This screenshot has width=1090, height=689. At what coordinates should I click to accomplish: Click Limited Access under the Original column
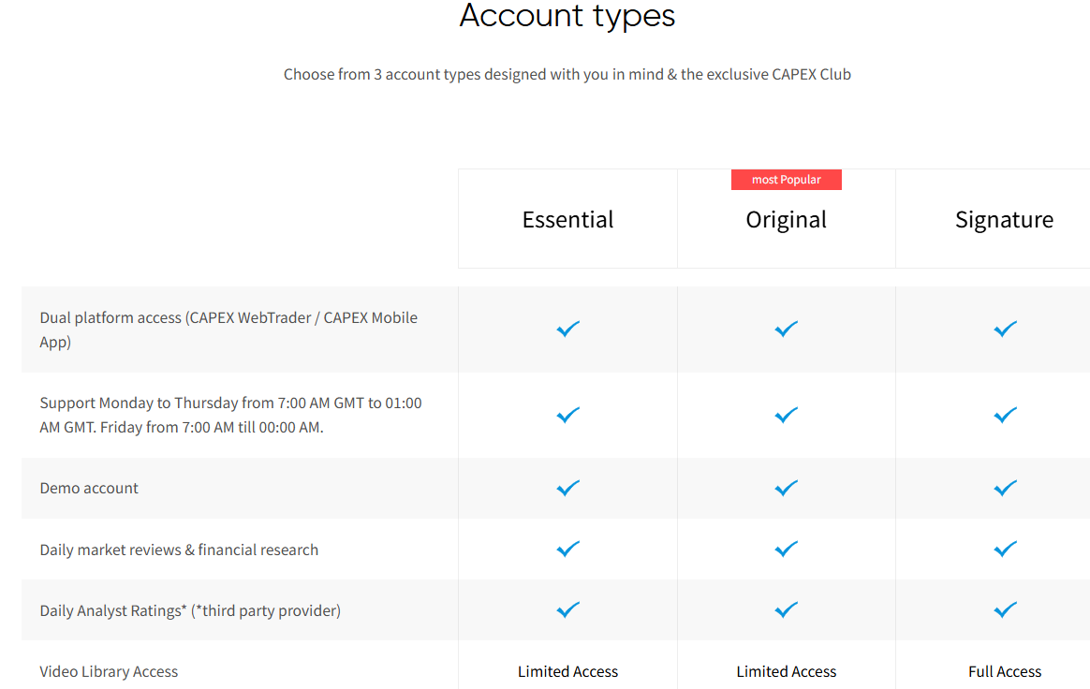[x=787, y=671]
